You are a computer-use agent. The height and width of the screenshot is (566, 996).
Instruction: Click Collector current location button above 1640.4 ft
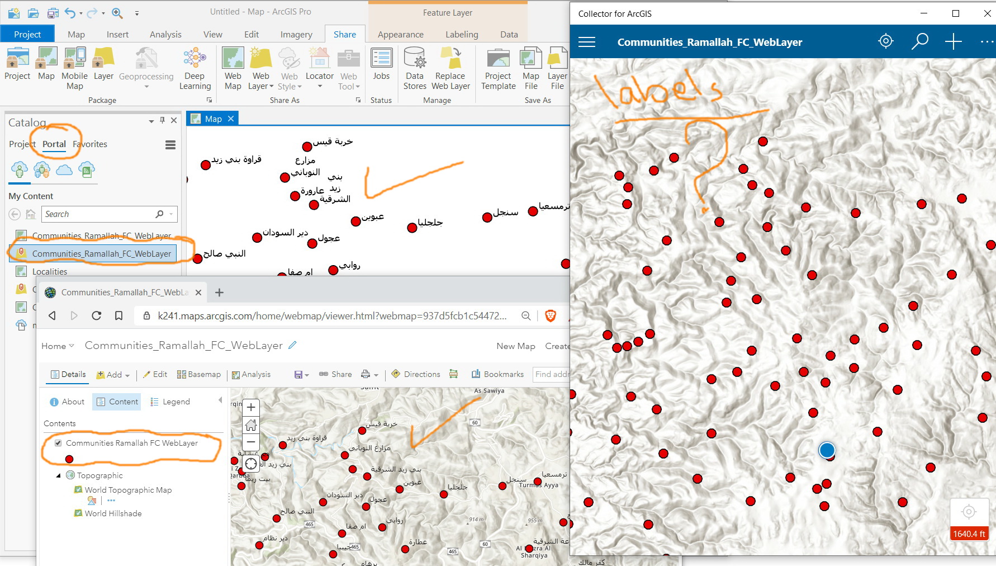[x=969, y=512]
